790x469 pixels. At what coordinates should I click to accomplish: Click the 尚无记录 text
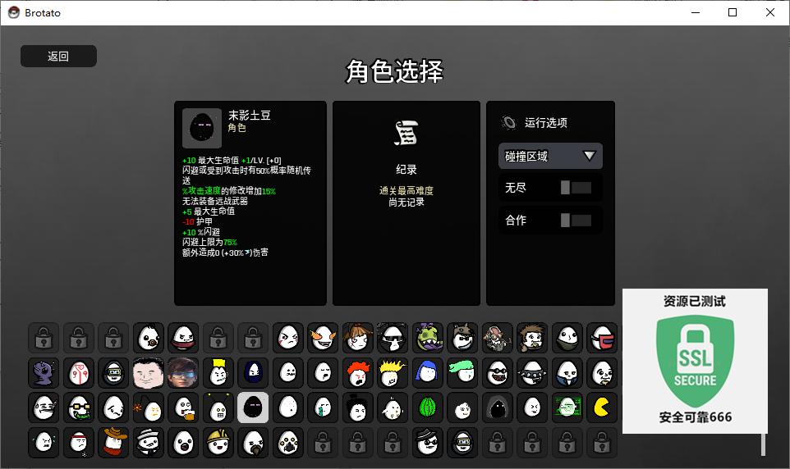tap(406, 203)
